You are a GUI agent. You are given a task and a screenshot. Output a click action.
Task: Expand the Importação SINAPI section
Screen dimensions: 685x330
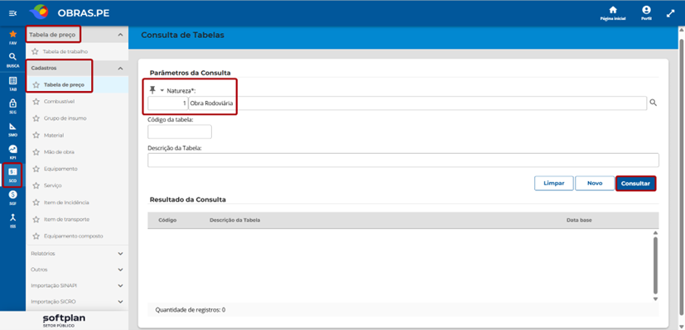[77, 285]
